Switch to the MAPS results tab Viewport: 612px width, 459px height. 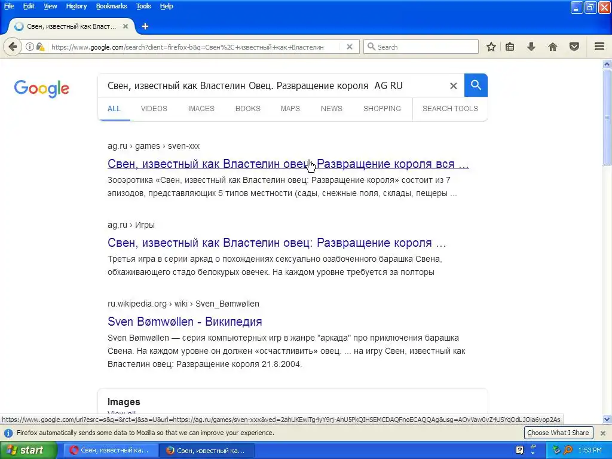click(290, 109)
